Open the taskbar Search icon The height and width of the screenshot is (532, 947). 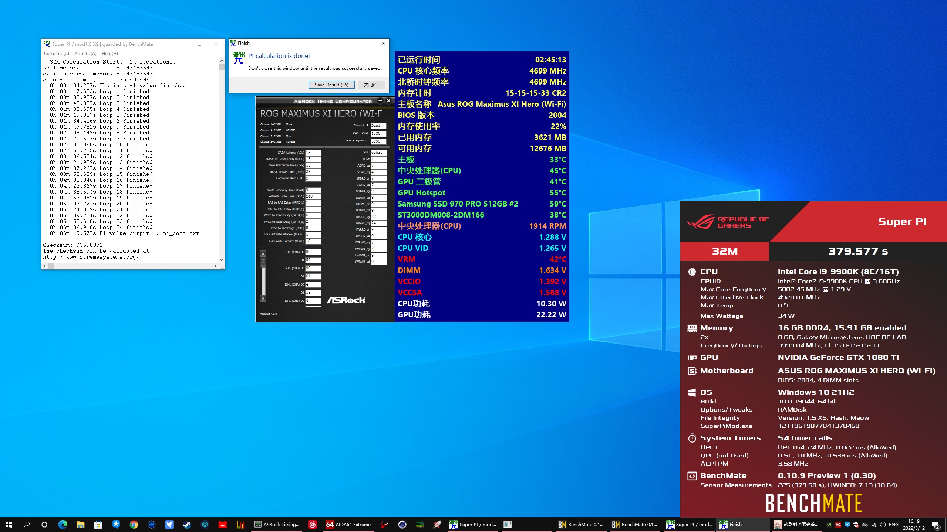click(x=27, y=524)
